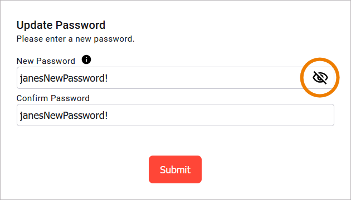Viewport: 351px width, 200px height.
Task: Mask the entered password with the eye toggle
Action: 320,78
